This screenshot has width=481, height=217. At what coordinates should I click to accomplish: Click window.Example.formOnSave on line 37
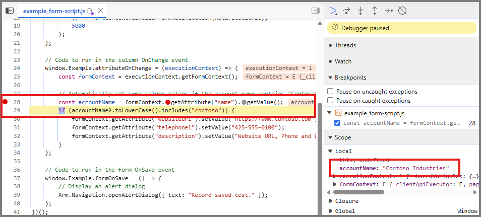pyautogui.click(x=88, y=178)
